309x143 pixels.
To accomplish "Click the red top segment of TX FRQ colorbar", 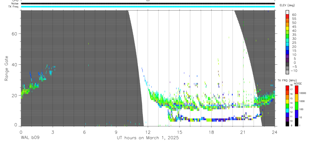I will (x=287, y=88).
